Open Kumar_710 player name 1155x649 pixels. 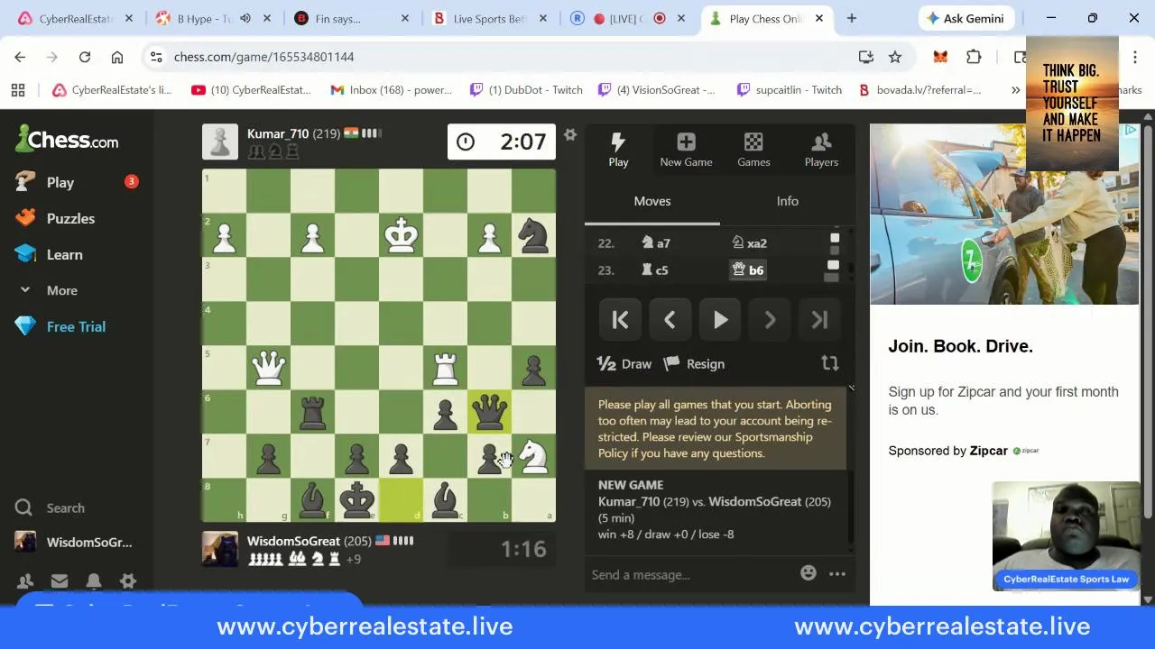(278, 133)
